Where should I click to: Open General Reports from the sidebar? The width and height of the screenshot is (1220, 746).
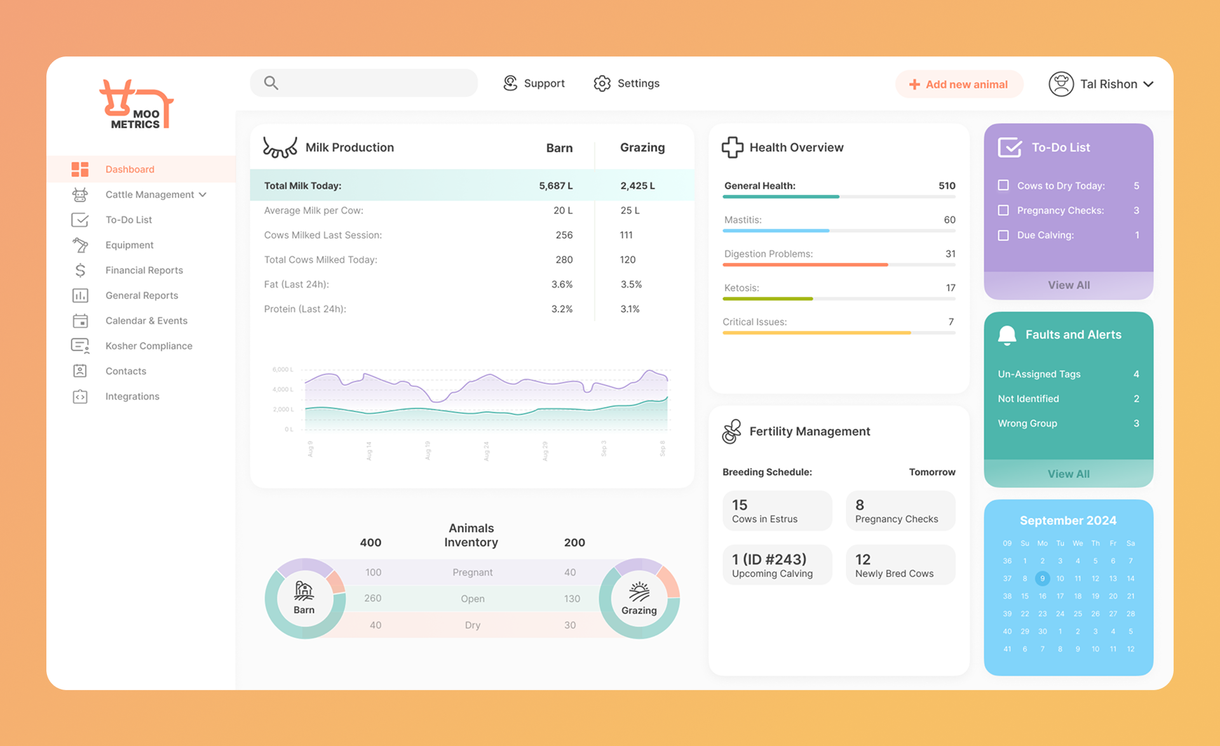(142, 295)
